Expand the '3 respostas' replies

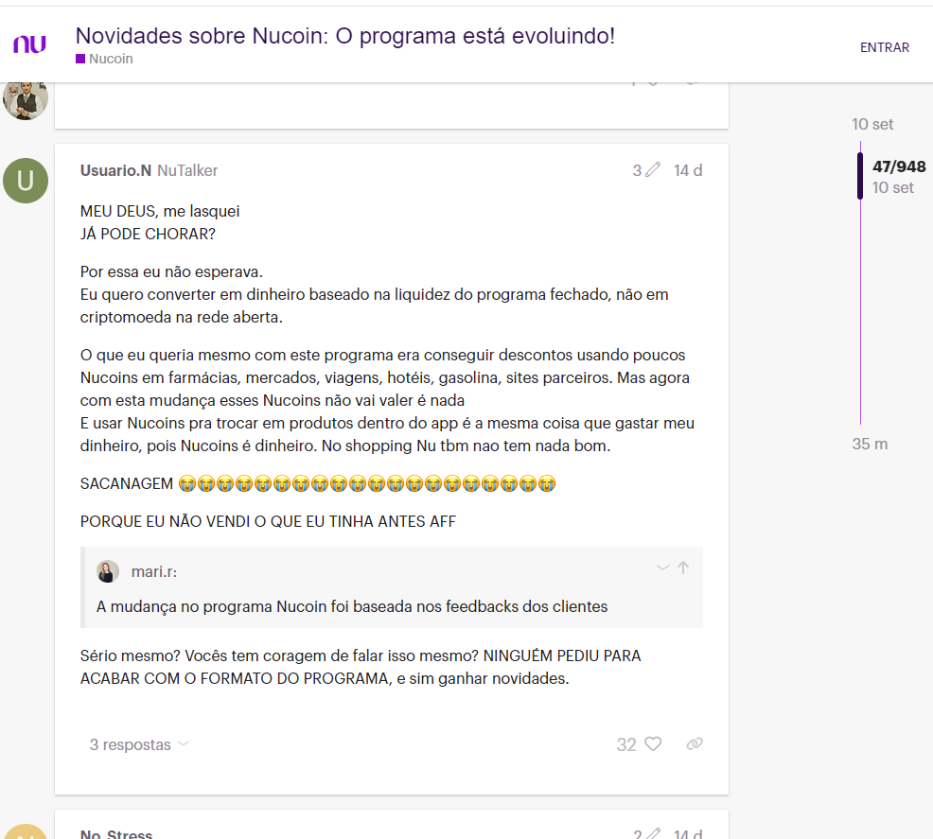[139, 744]
